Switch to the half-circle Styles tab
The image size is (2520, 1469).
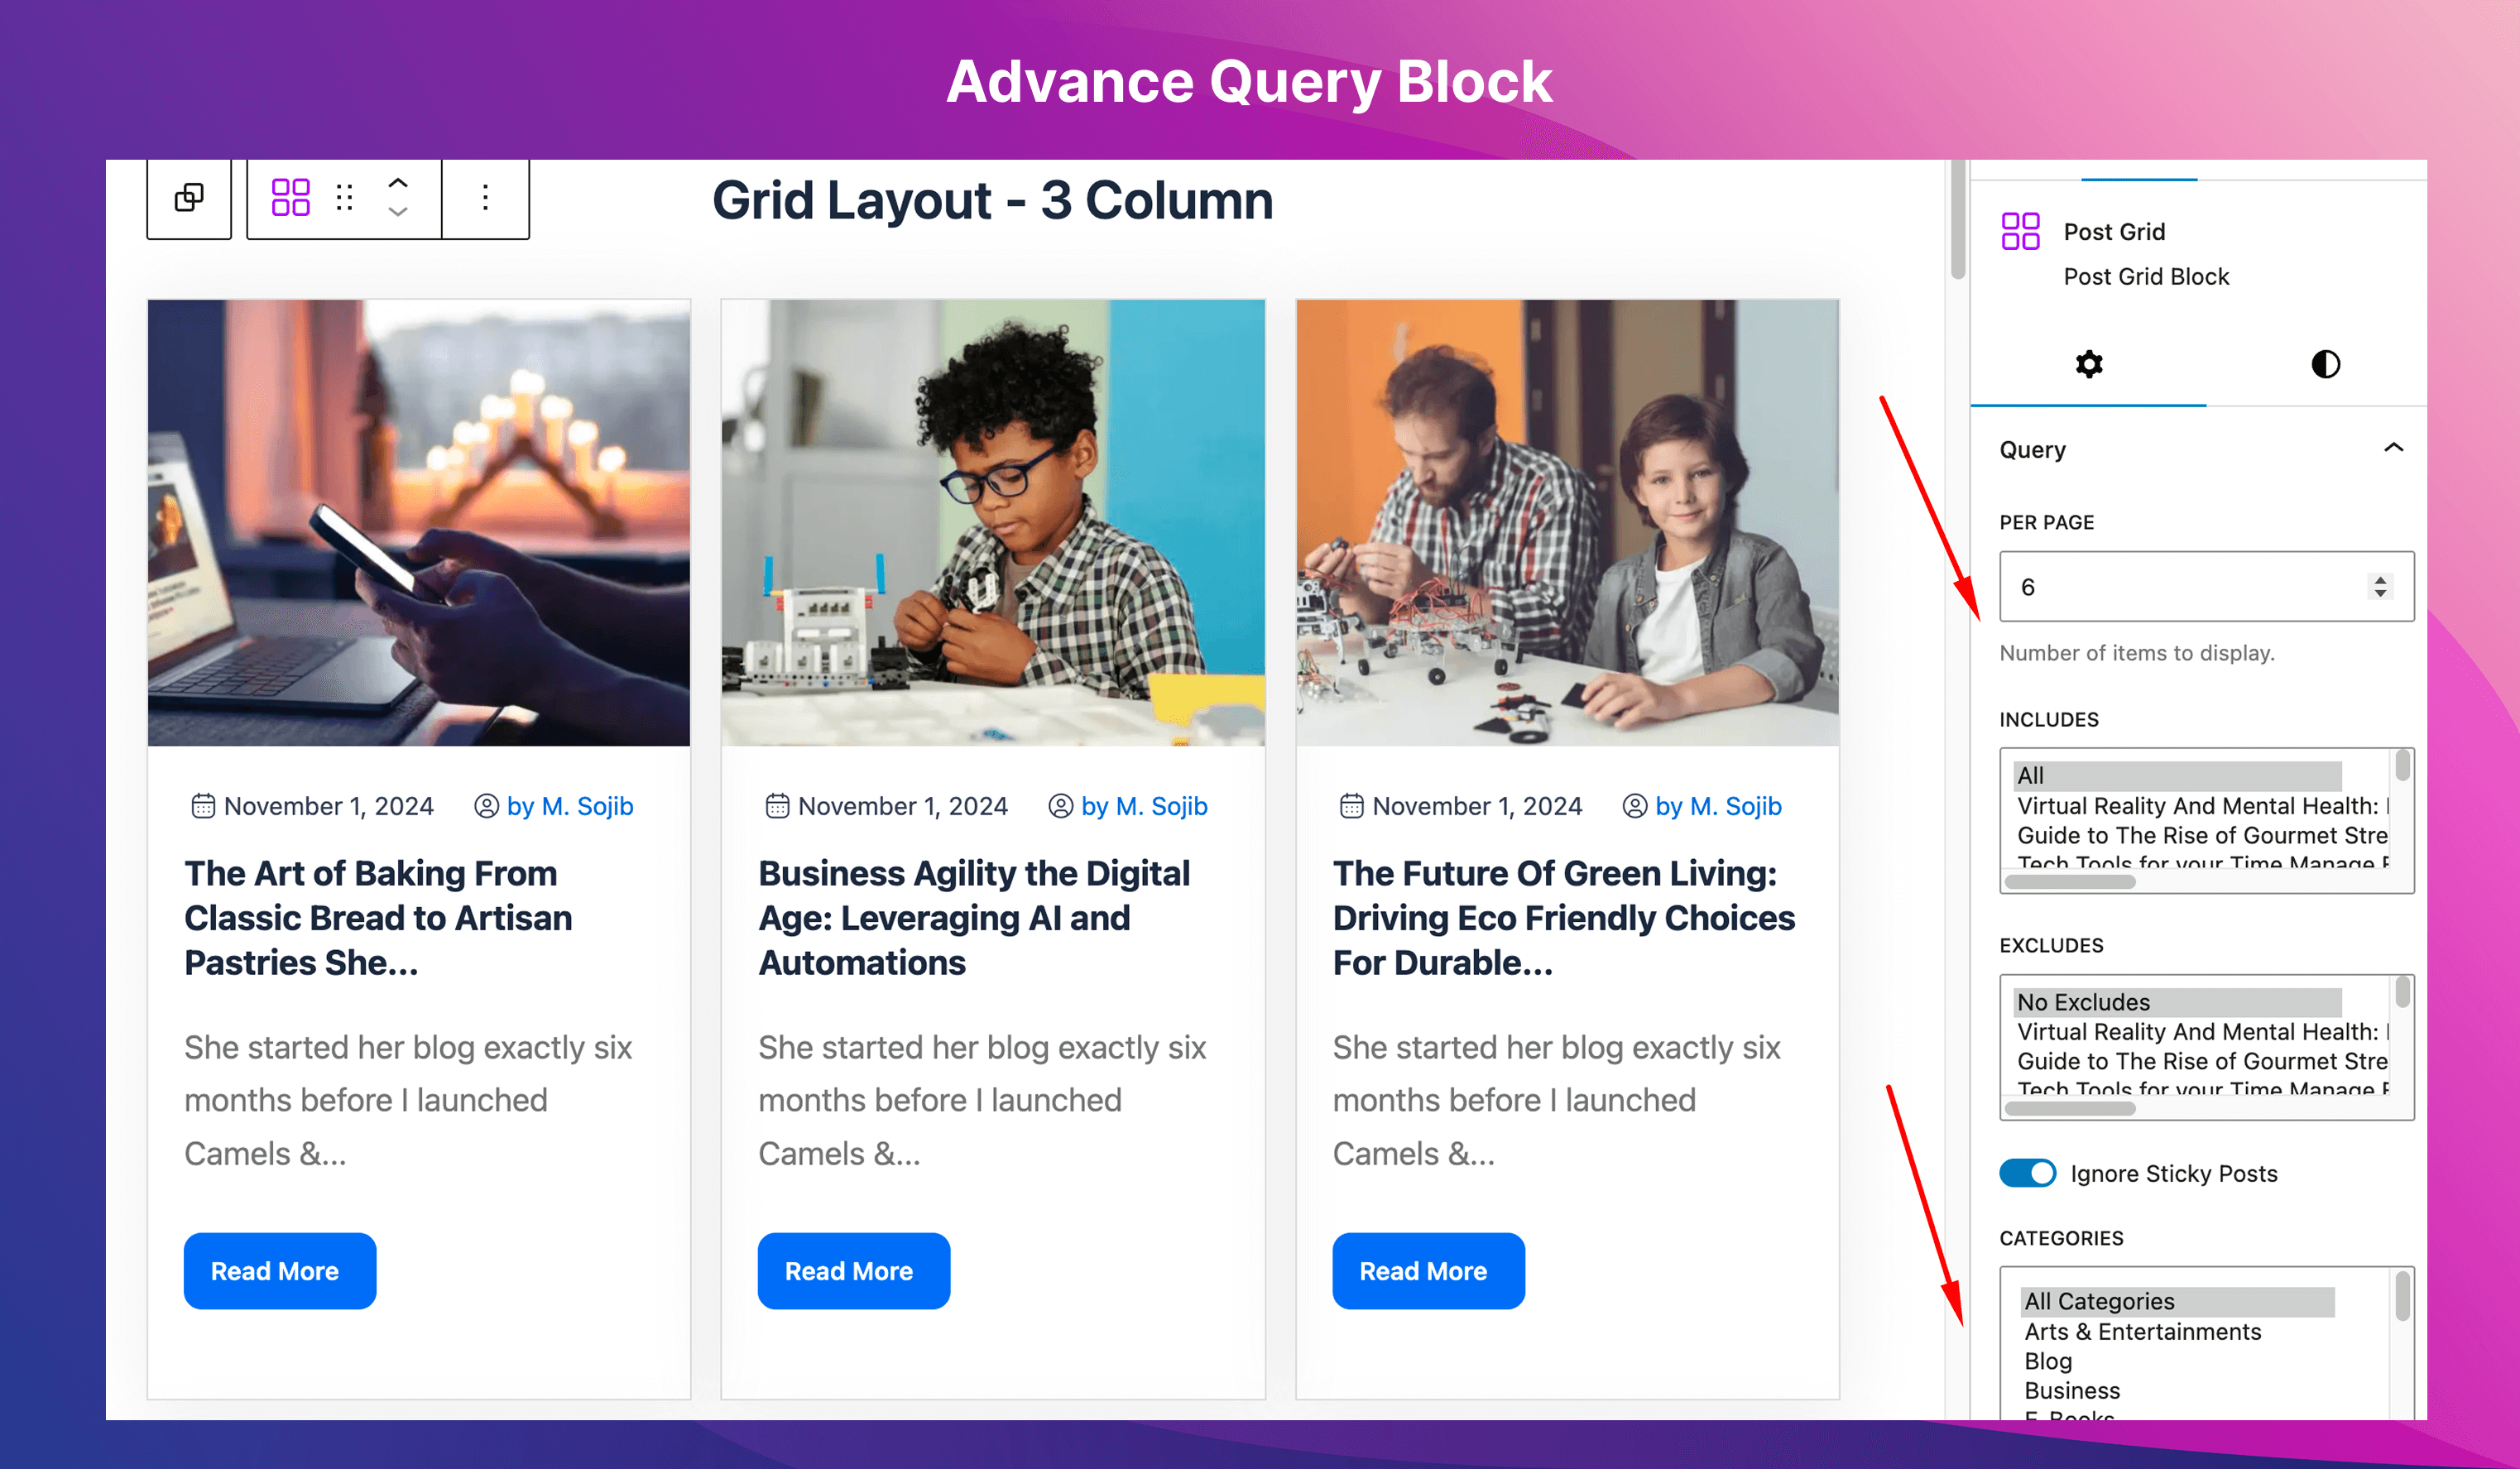click(x=2325, y=364)
